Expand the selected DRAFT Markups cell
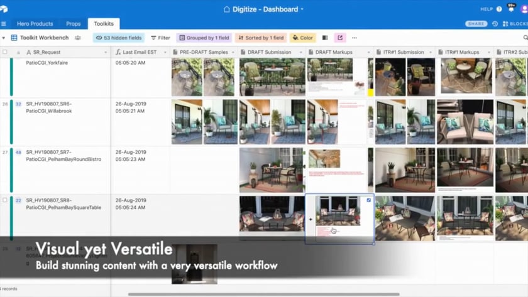This screenshot has height=297, width=528. (369, 200)
